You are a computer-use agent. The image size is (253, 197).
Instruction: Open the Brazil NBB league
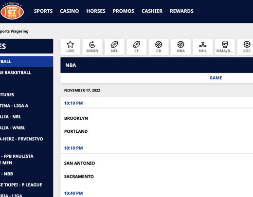tap(26, 174)
